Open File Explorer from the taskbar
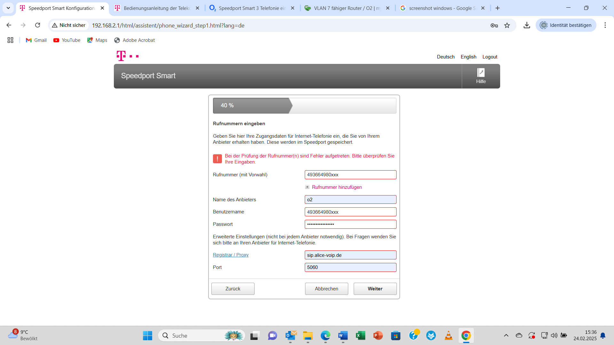The image size is (614, 345). coord(308,335)
